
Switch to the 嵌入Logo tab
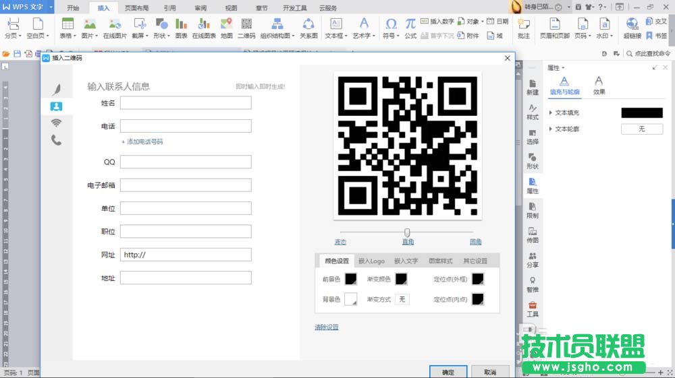tap(371, 261)
